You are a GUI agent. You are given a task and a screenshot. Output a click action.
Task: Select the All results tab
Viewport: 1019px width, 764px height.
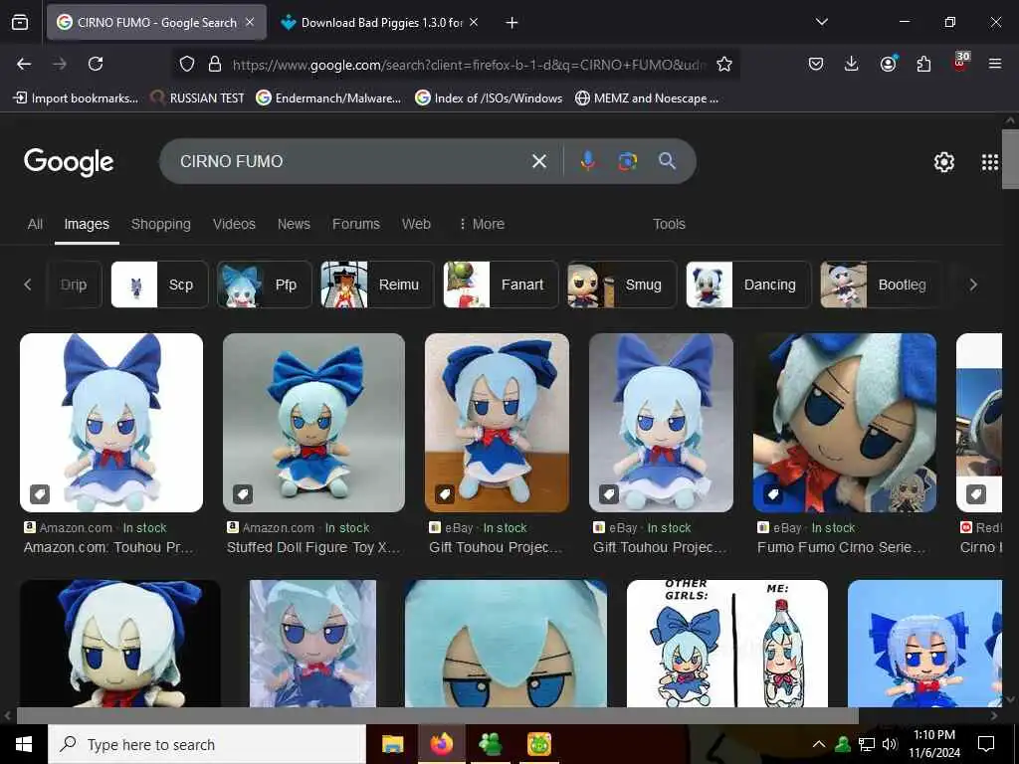[x=35, y=224]
